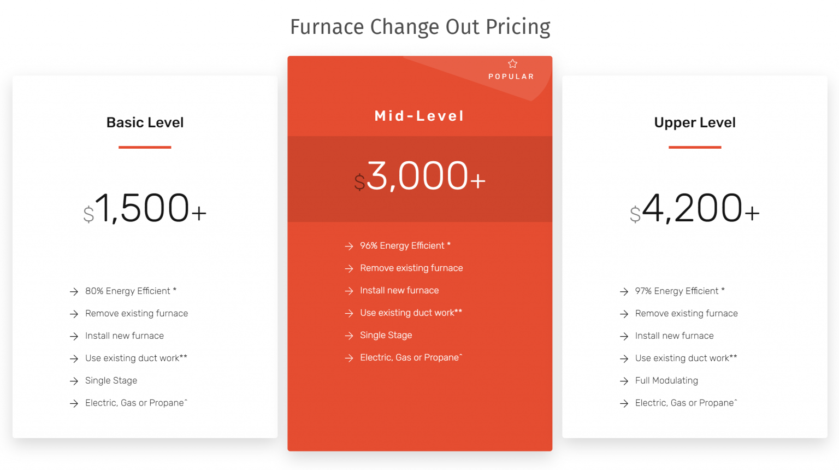Click the arrow next to 97% Energy Efficient

point(625,291)
